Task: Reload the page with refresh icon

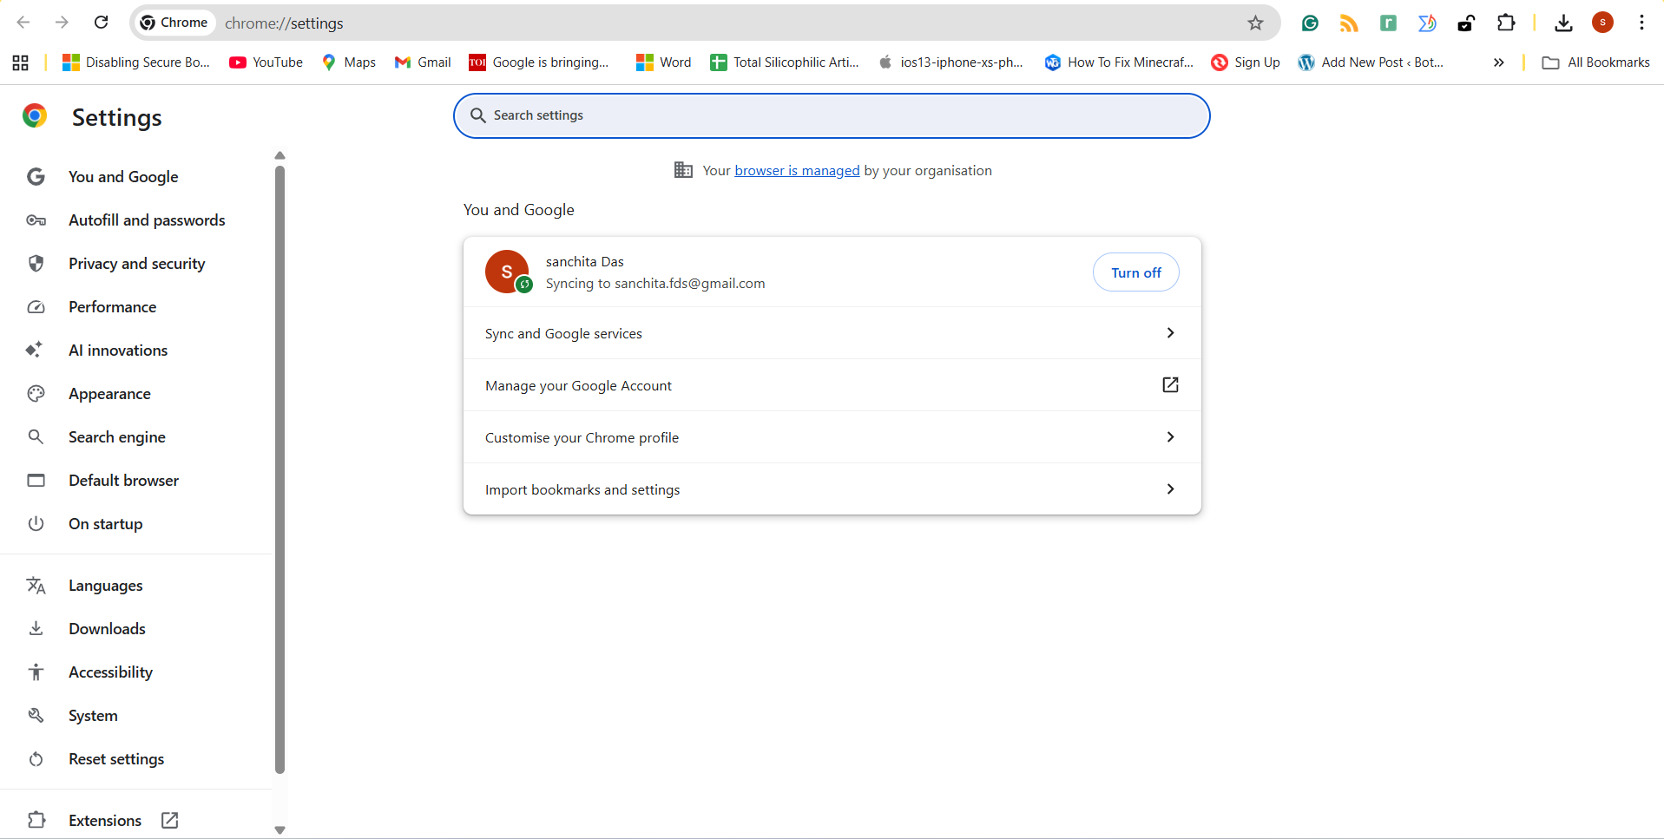Action: 102,23
